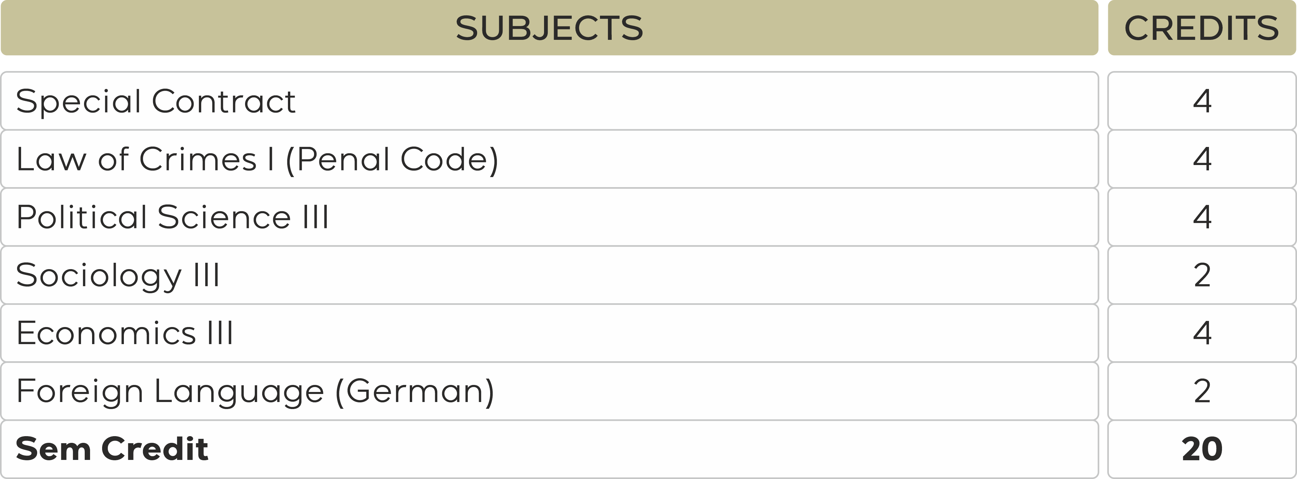The width and height of the screenshot is (1297, 479).
Task: Click the word Science in Political Science III
Action: (x=224, y=217)
